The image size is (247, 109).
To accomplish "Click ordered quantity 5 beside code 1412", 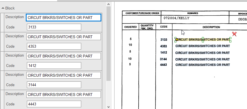I will 130,52.
